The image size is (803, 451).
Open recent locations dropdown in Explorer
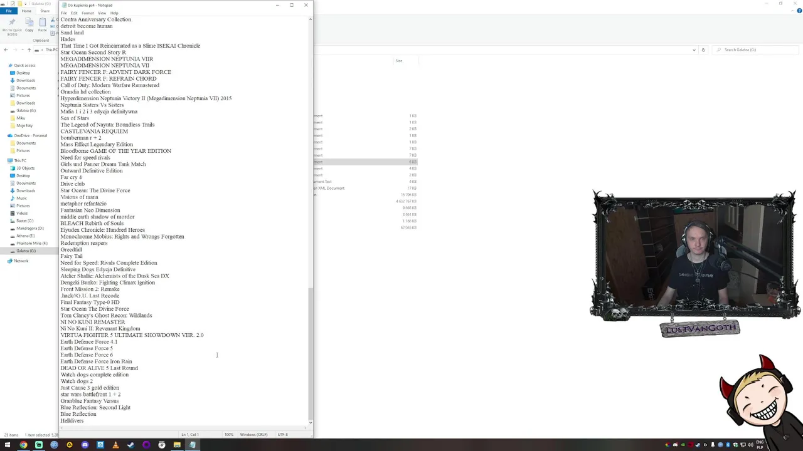point(22,49)
